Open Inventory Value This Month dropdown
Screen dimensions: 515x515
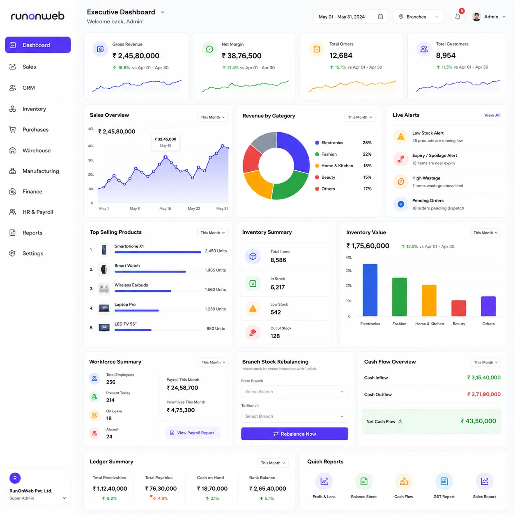[485, 233]
